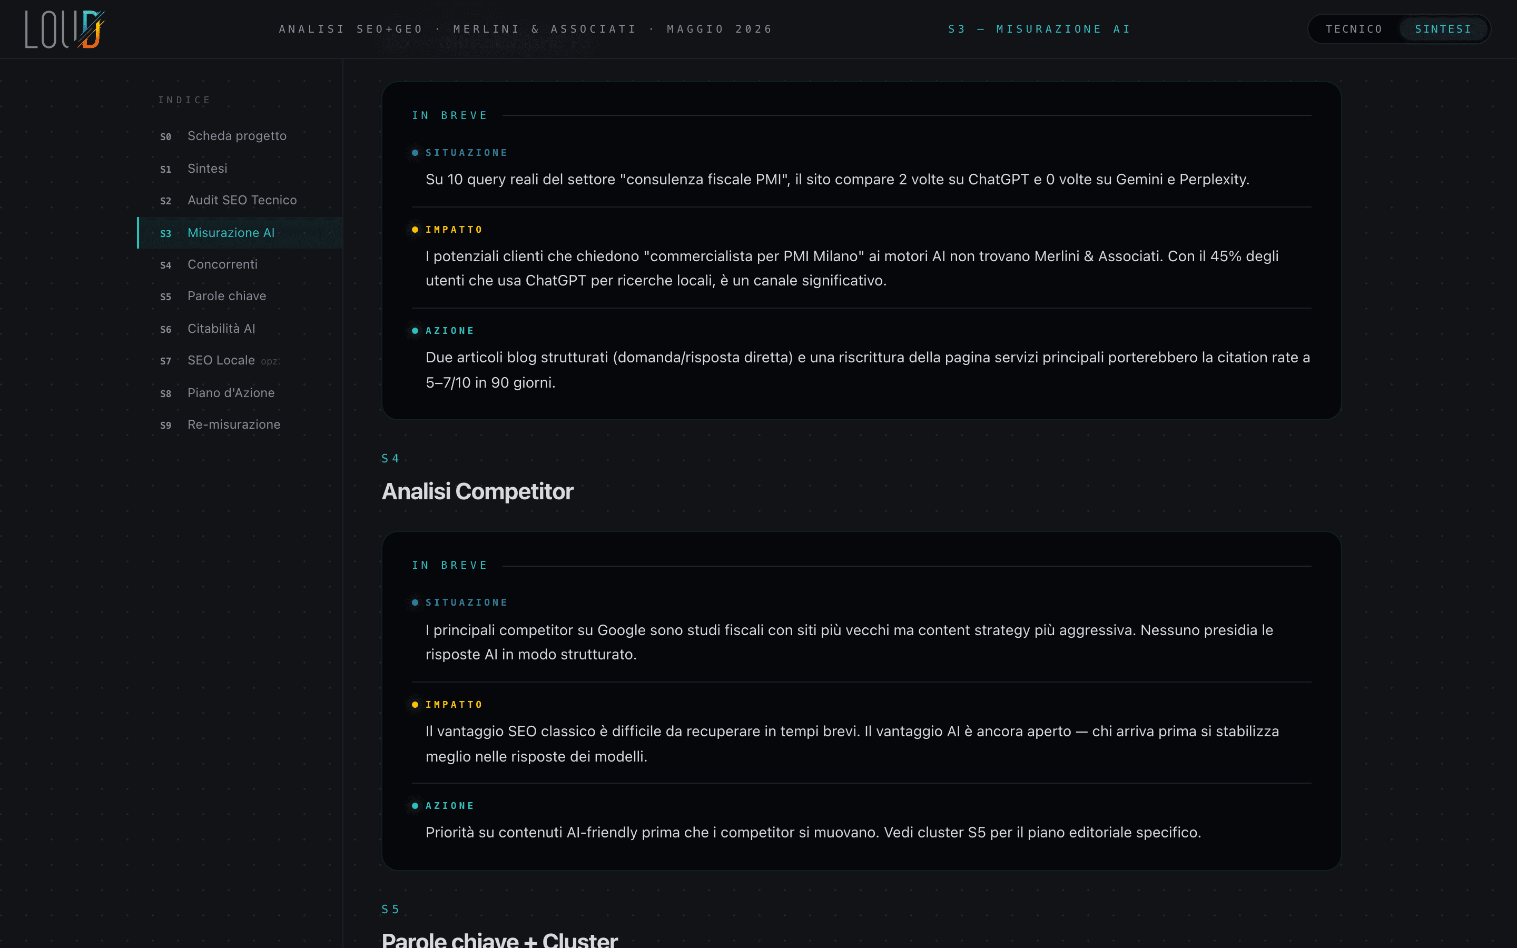Click the 'S3 — MISURAZIONE AI' header label
Viewport: 1517px width, 948px height.
(x=1039, y=29)
